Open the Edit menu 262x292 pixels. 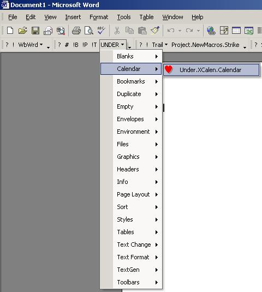pos(31,17)
